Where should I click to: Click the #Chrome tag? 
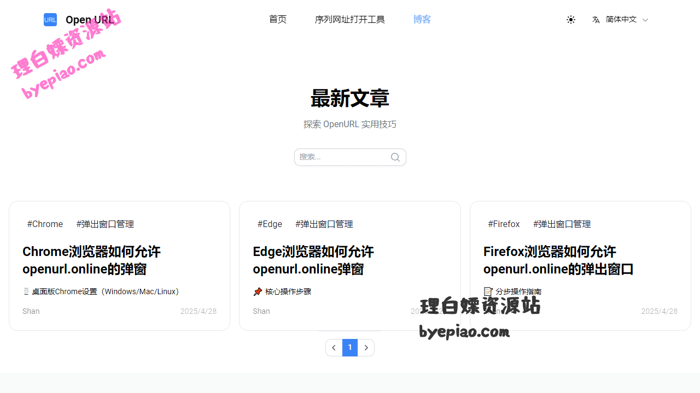point(45,224)
